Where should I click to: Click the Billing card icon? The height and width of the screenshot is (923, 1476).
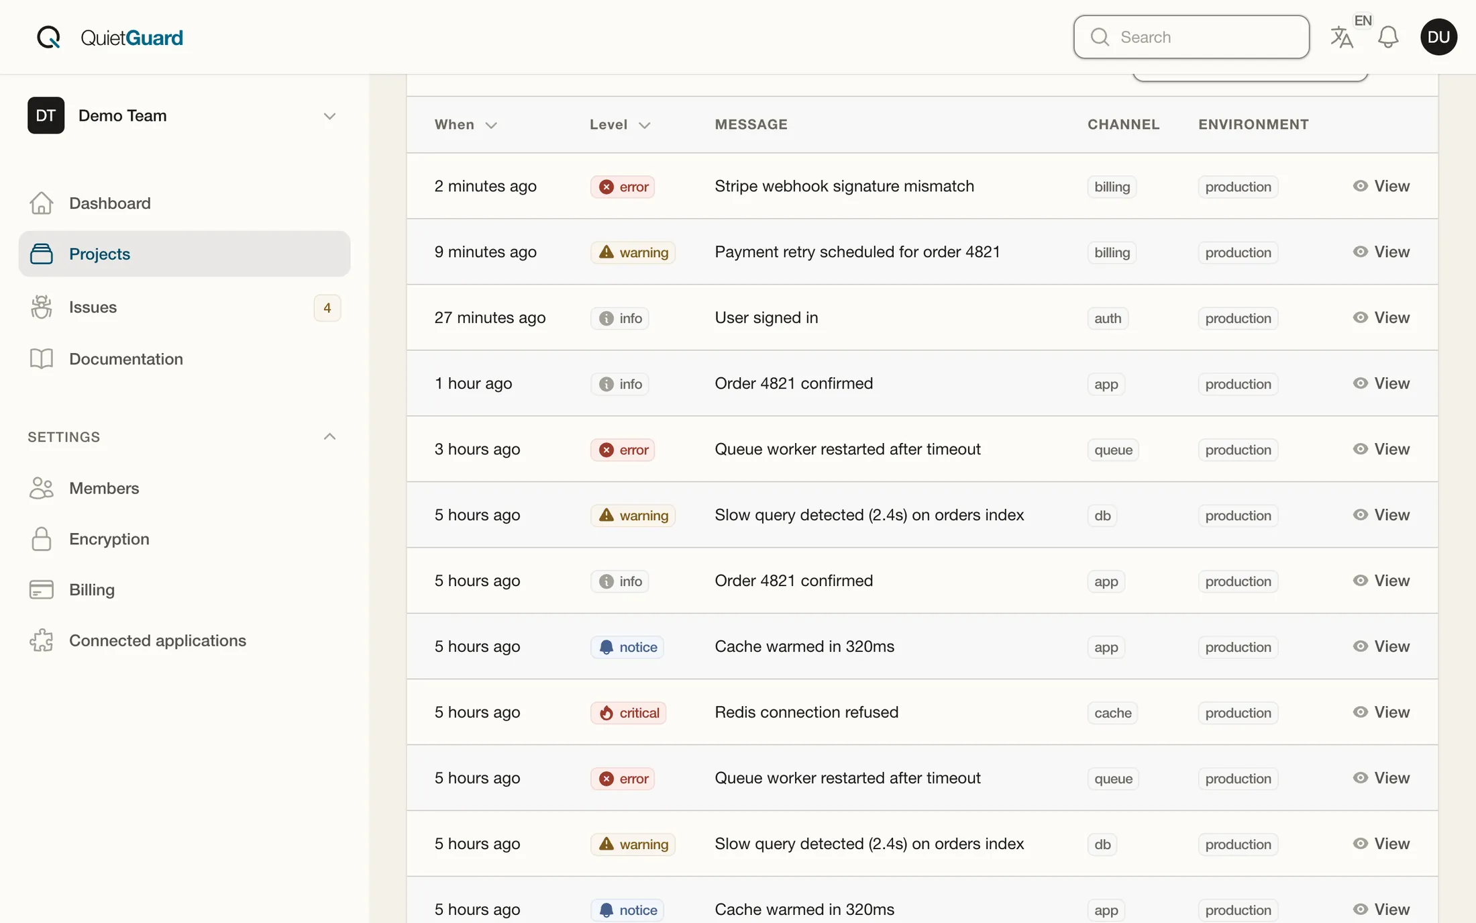pos(42,589)
